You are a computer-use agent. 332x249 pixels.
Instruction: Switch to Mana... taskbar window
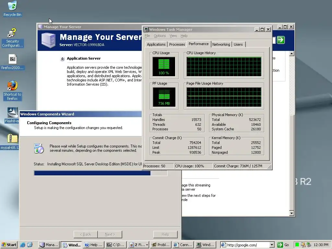(49, 245)
